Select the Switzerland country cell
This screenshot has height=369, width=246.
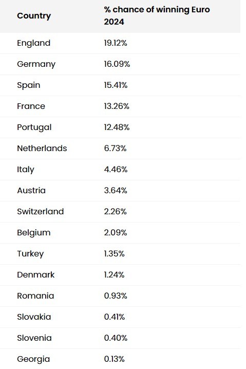coord(40,212)
